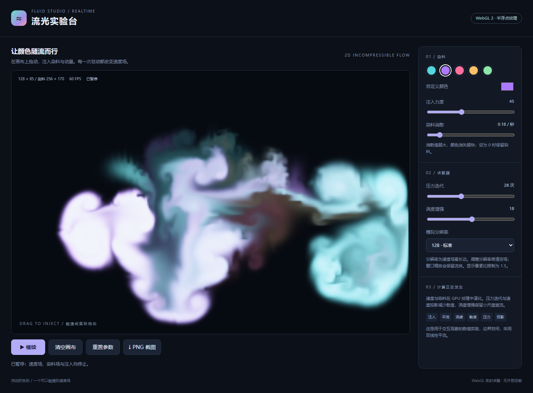Click the 散度 tag chip
533x393 pixels.
[473, 317]
